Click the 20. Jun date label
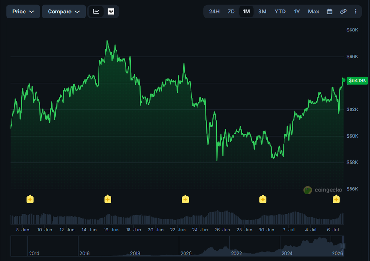This screenshot has height=261, width=370. click(x=156, y=230)
